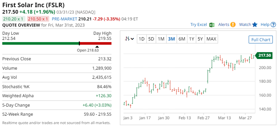Click the Day Low 212.54 value
Screen dimensions: 278x127
point(9,39)
